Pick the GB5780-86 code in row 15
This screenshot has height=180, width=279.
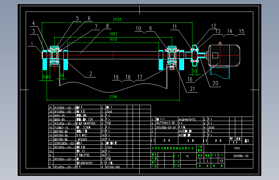pos(61,131)
